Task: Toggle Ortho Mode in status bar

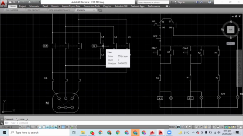Action: point(32,127)
